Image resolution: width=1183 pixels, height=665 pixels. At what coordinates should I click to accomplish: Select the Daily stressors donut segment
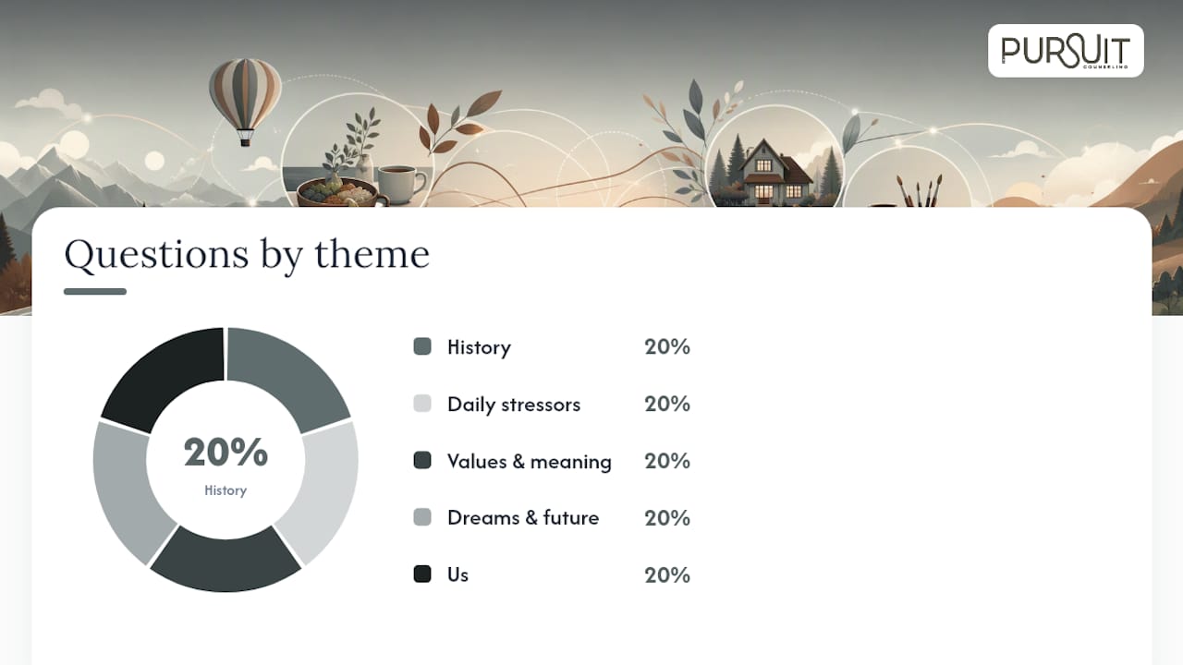321,489
